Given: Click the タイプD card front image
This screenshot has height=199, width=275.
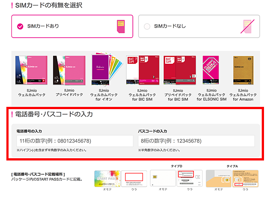Looking at the screenshot, I should point(163,178).
